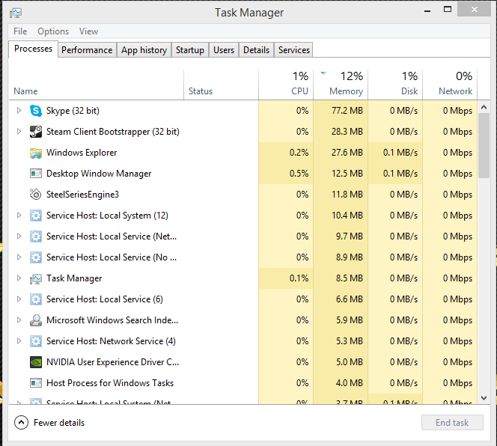Click the Fewer details link
Viewport: 497px width, 446px height.
coord(59,423)
